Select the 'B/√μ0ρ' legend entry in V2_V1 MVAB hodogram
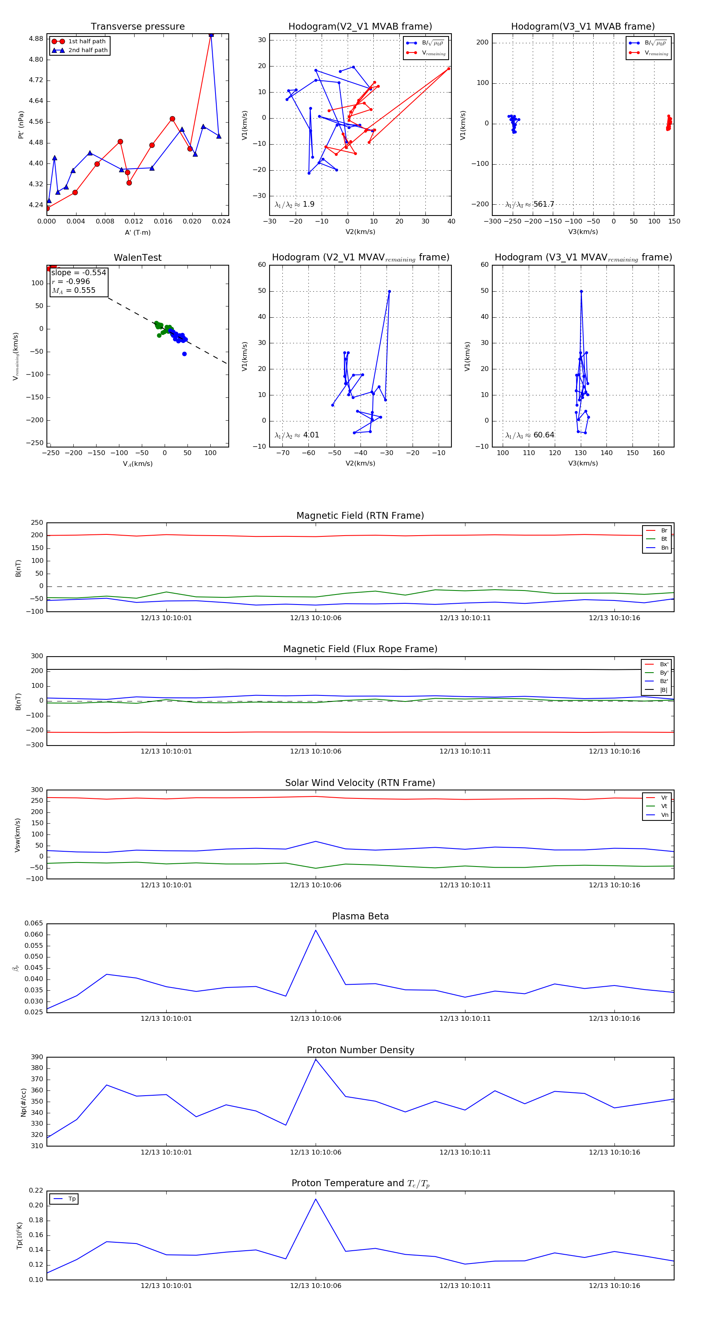Image resolution: width=721 pixels, height=1322 pixels. pyautogui.click(x=426, y=43)
